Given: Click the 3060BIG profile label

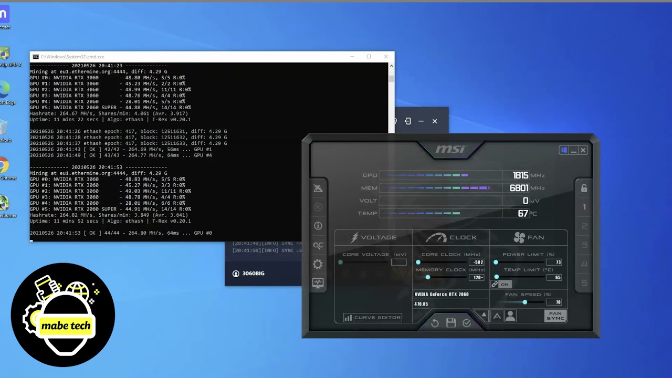Looking at the screenshot, I should coord(253,274).
